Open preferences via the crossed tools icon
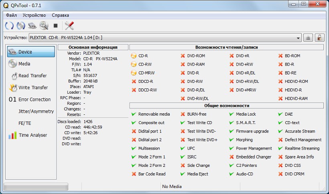The width and height of the screenshot is (329, 194). (69, 26)
